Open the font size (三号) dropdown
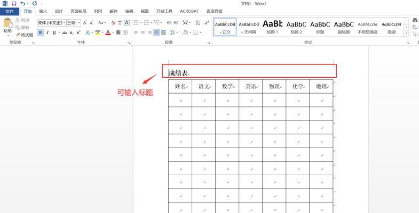419x213 pixels. [x=79, y=23]
